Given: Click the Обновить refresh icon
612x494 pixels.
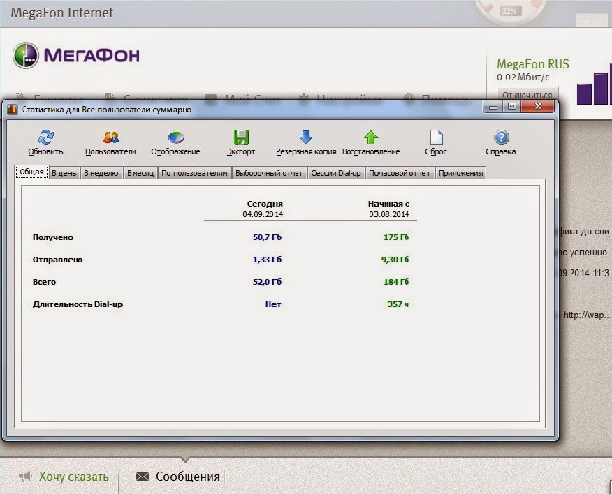Looking at the screenshot, I should tap(45, 137).
